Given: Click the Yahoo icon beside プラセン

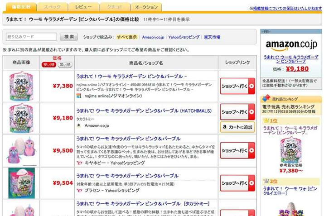Looking at the screenshot, I should (x=78, y=191).
